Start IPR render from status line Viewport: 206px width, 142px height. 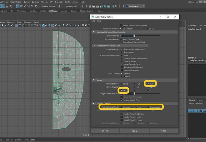click(x=98, y=6)
